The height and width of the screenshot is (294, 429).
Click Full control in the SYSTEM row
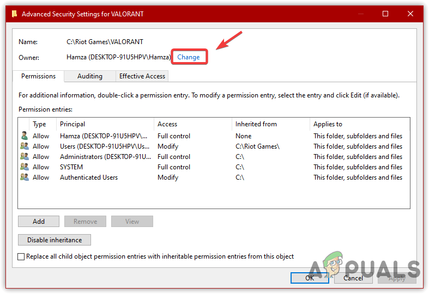tap(174, 167)
